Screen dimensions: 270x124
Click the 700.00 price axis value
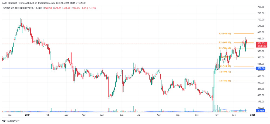click(x=261, y=20)
